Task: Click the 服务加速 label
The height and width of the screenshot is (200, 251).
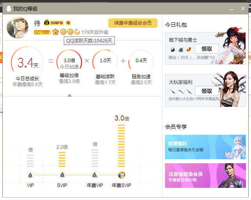Action: pyautogui.click(x=141, y=77)
